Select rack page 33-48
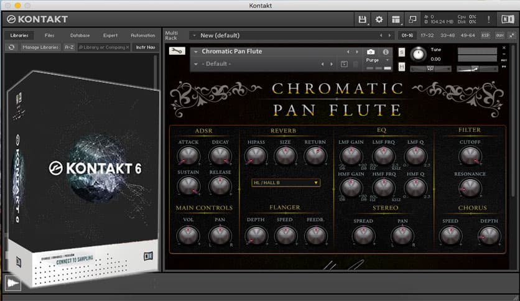Viewport: 520px width, 301px height. (447, 35)
